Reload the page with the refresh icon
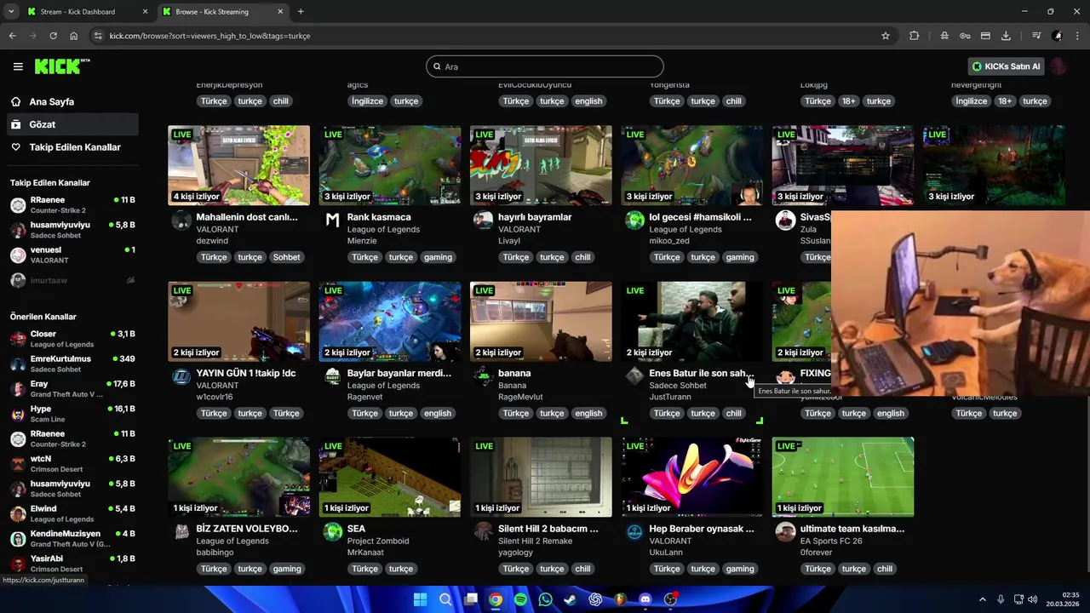Screen dimensions: 1090x613 tap(53, 36)
